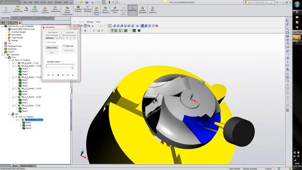Image resolution: width=302 pixels, height=170 pixels.
Task: Click the black square icon in simulation toolbar
Action: click(x=139, y=30)
